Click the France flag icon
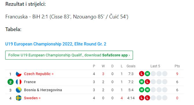Viewport: 194px width, 105px height. (x=19, y=82)
